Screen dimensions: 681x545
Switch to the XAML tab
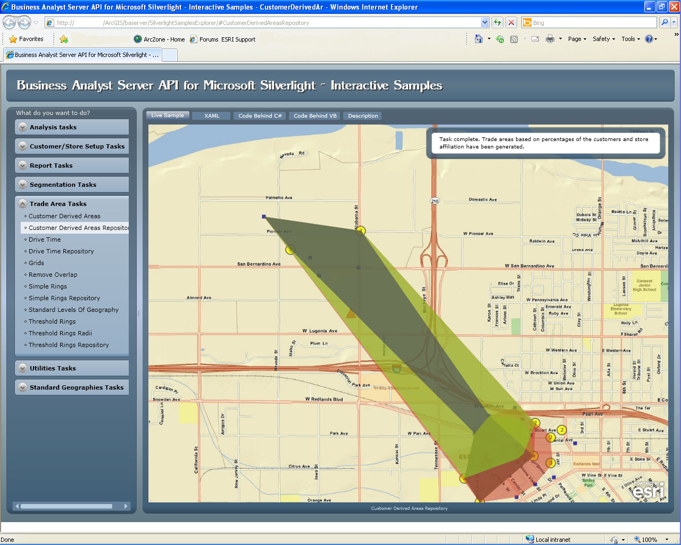212,115
